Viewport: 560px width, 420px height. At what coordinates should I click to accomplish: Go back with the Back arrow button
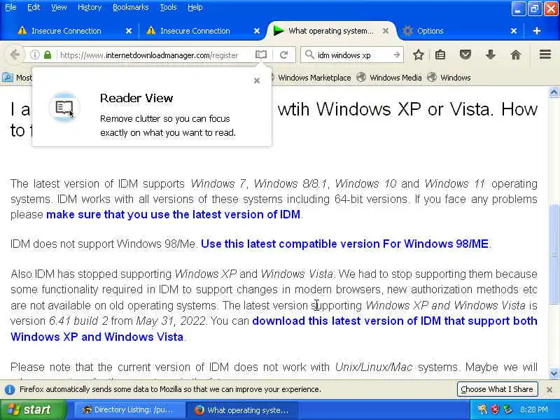pyautogui.click(x=14, y=55)
